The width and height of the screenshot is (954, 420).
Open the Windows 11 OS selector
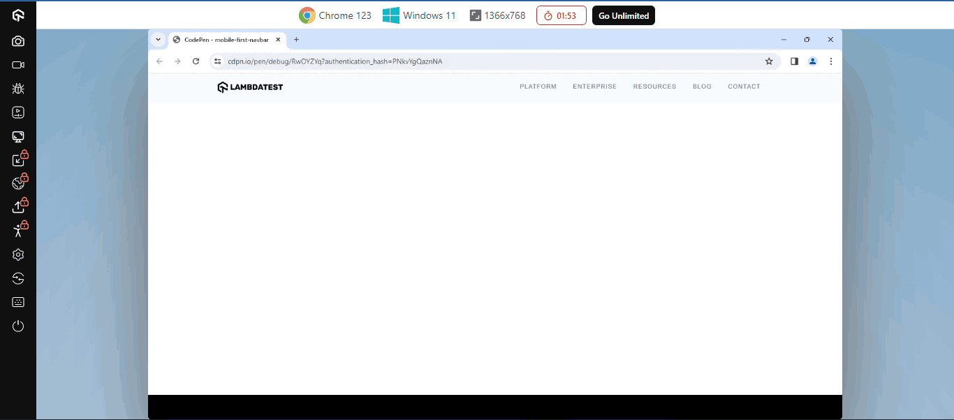click(419, 15)
